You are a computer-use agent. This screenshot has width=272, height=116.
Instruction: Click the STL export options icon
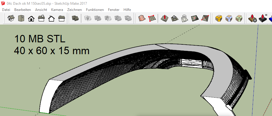coord(252,18)
